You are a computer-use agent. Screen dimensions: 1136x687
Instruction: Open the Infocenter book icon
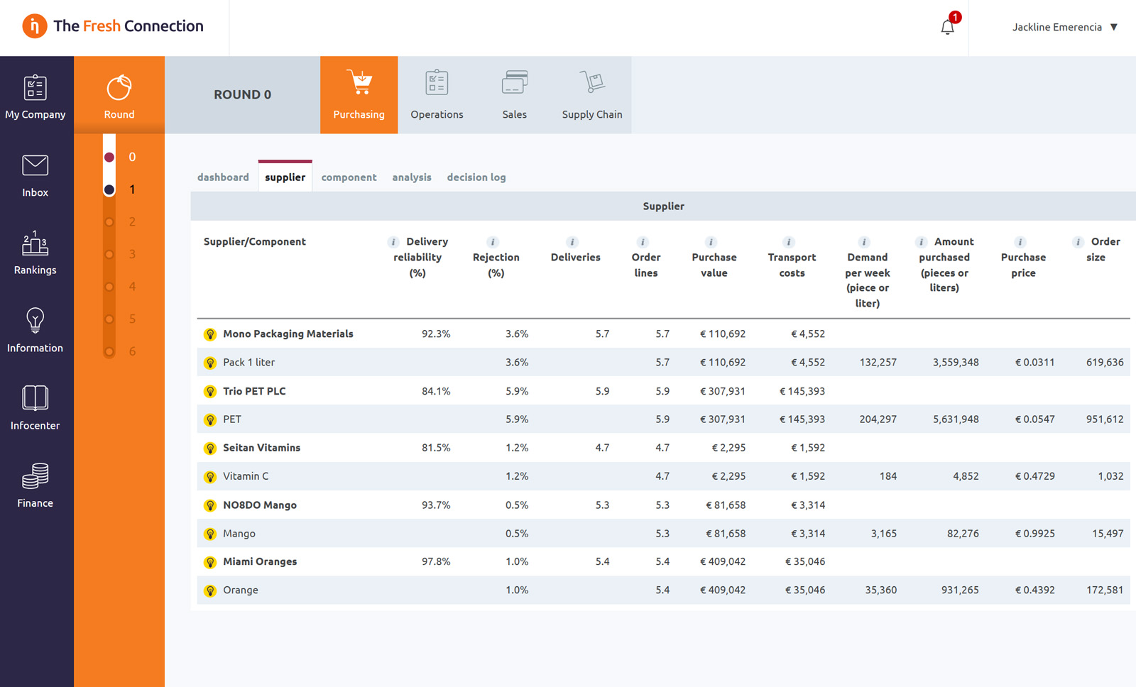(x=35, y=398)
